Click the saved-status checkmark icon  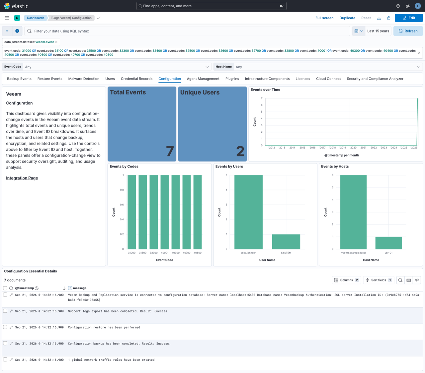(99, 18)
